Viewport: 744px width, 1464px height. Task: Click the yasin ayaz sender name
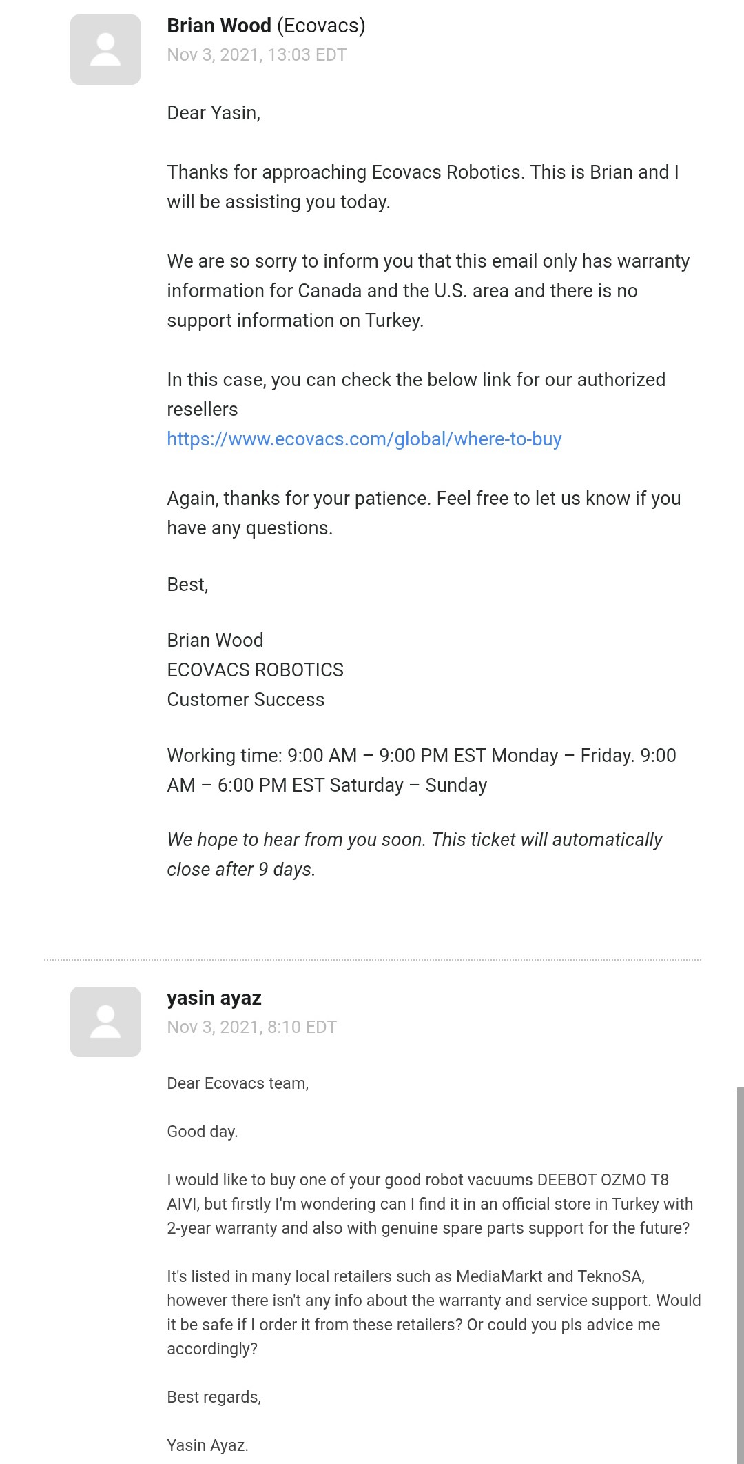point(214,998)
